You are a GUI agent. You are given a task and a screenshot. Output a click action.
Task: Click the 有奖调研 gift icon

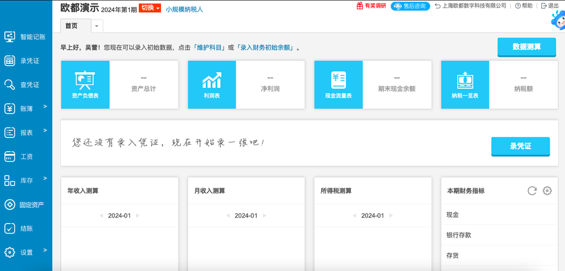tap(360, 6)
